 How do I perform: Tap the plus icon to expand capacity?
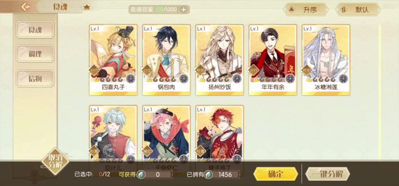[184, 10]
